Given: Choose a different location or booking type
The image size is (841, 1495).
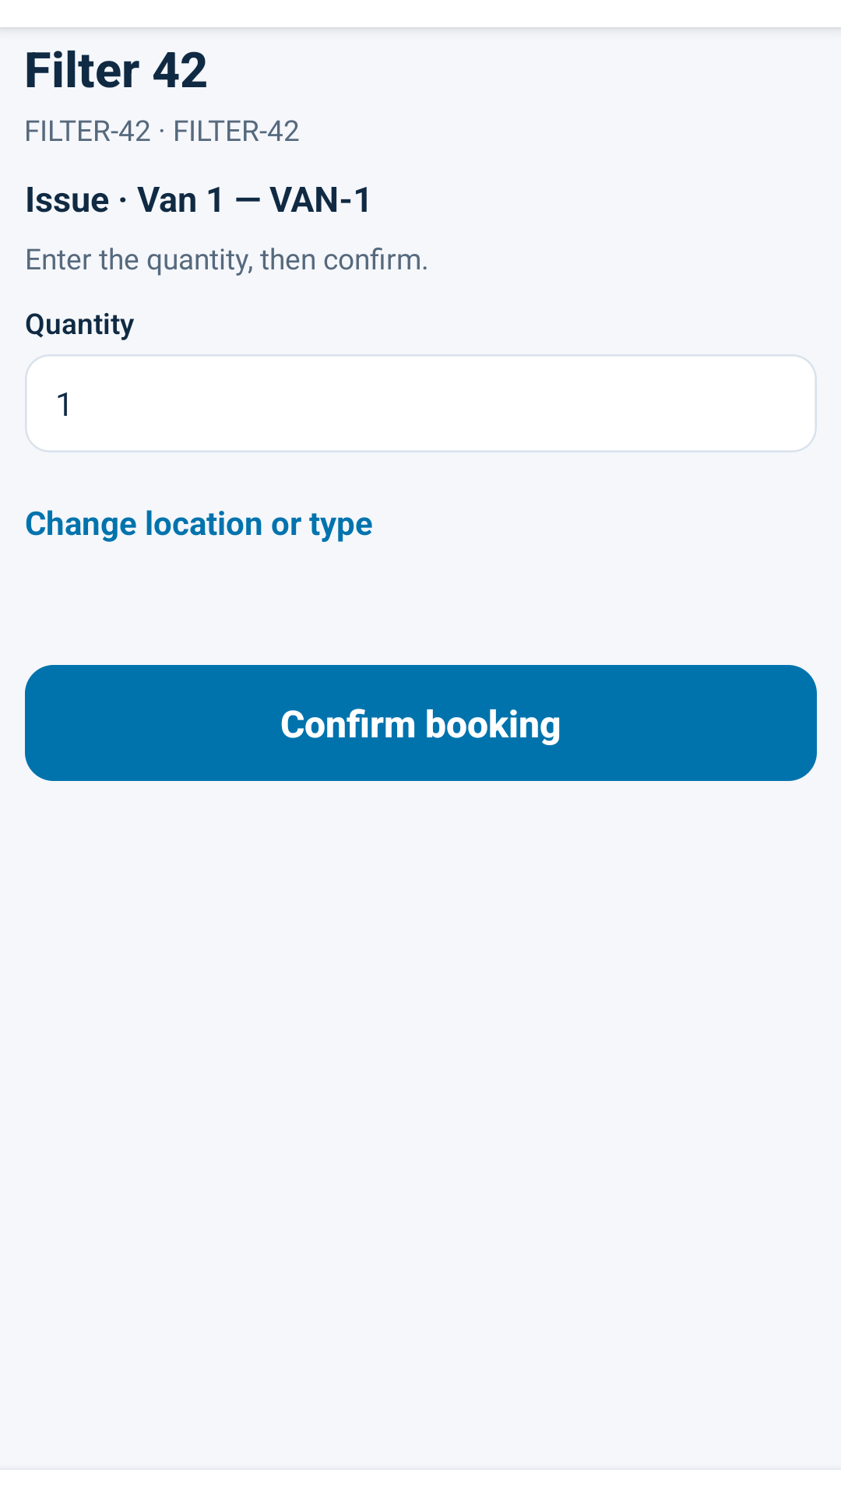Looking at the screenshot, I should pos(199,525).
